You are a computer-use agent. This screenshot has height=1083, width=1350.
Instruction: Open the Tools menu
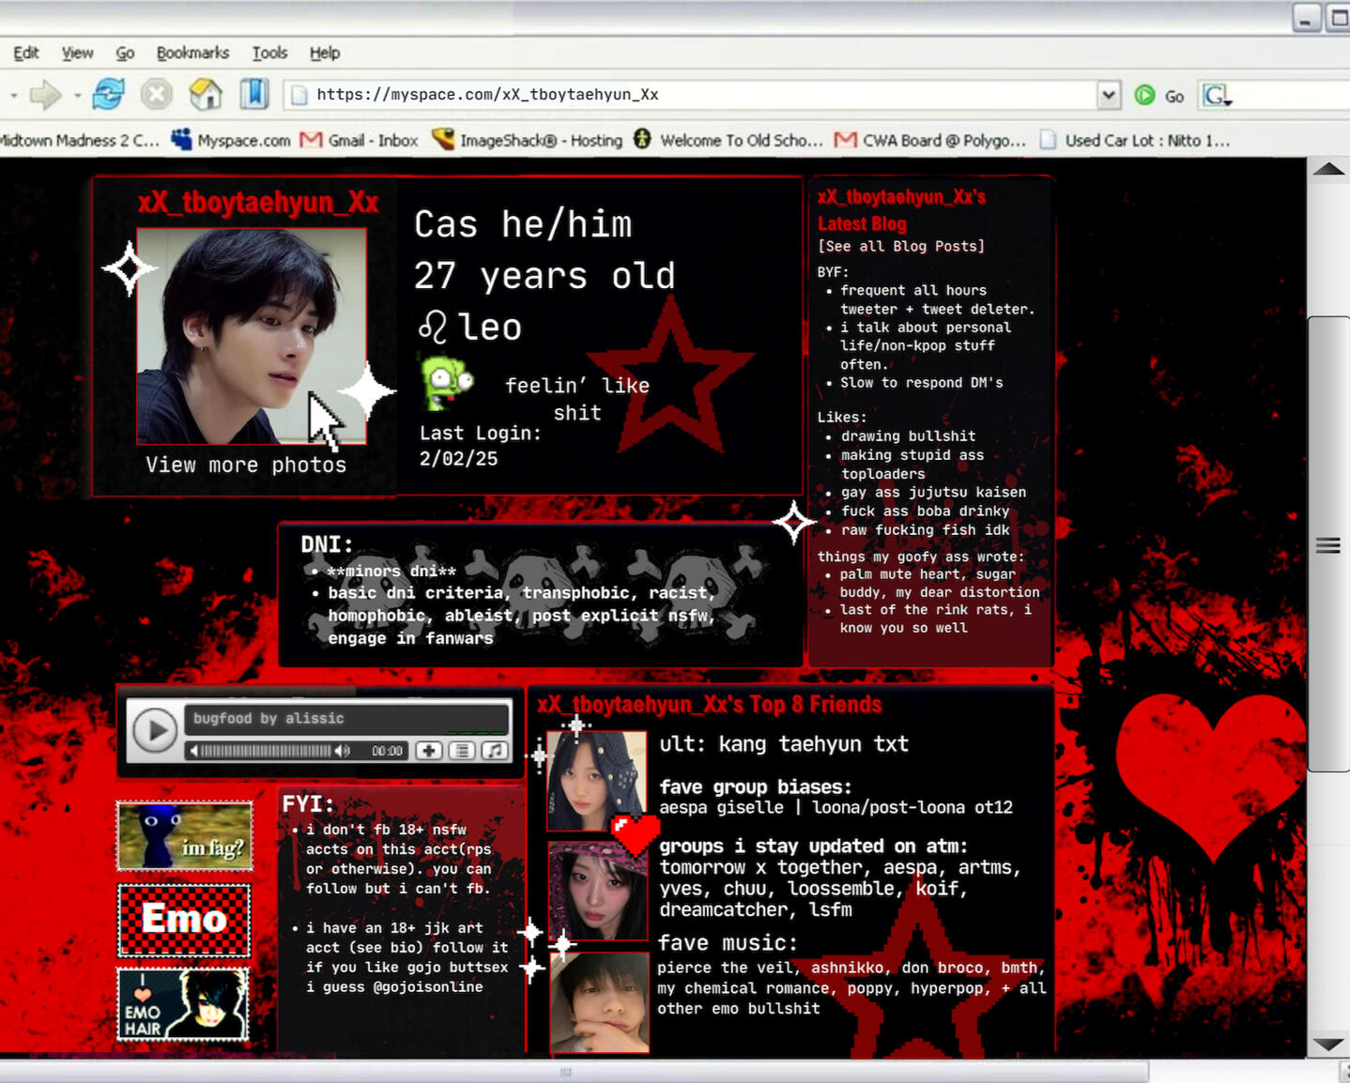(269, 53)
